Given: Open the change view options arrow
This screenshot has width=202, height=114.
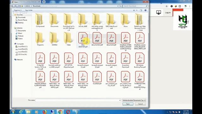Looking at the screenshot, I should pyautogui.click(x=137, y=10).
